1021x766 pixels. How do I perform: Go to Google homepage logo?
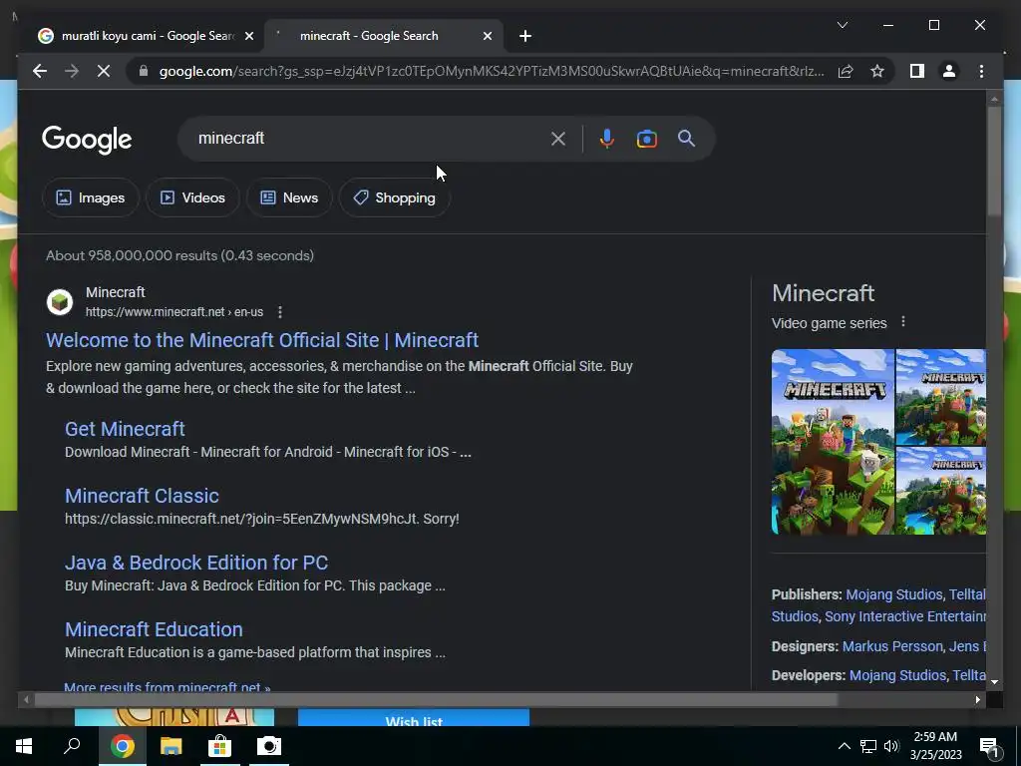87,140
